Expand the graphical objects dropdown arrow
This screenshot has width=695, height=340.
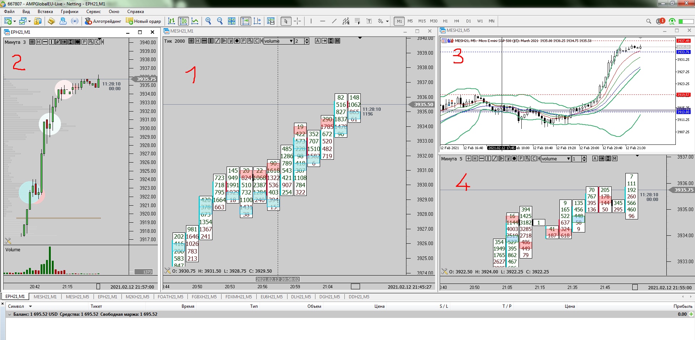point(387,21)
